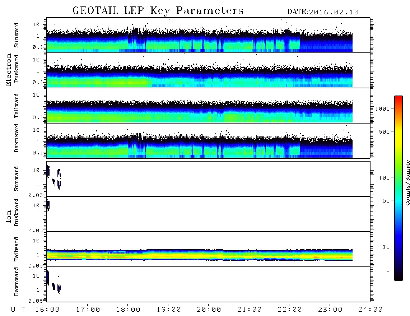The image size is (410, 316).
Task: Click the "1" tick of Electron Tailward panel
Action: 38,106
